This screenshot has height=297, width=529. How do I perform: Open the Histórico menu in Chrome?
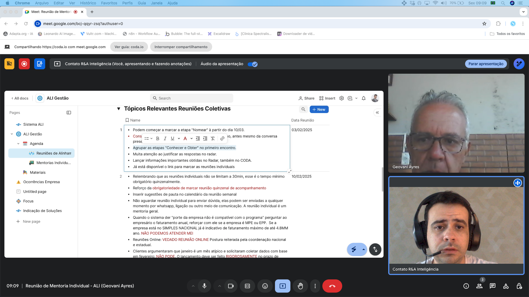click(x=88, y=3)
